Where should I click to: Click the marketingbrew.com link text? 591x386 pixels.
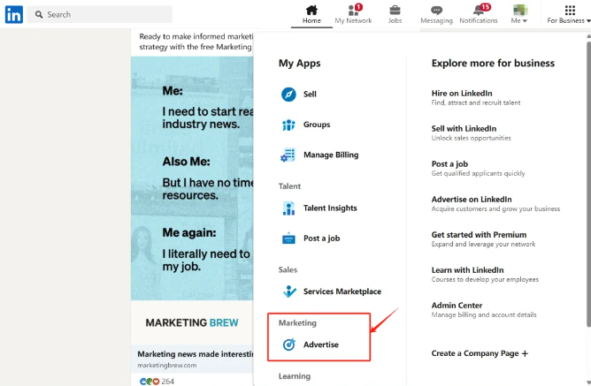coord(167,366)
